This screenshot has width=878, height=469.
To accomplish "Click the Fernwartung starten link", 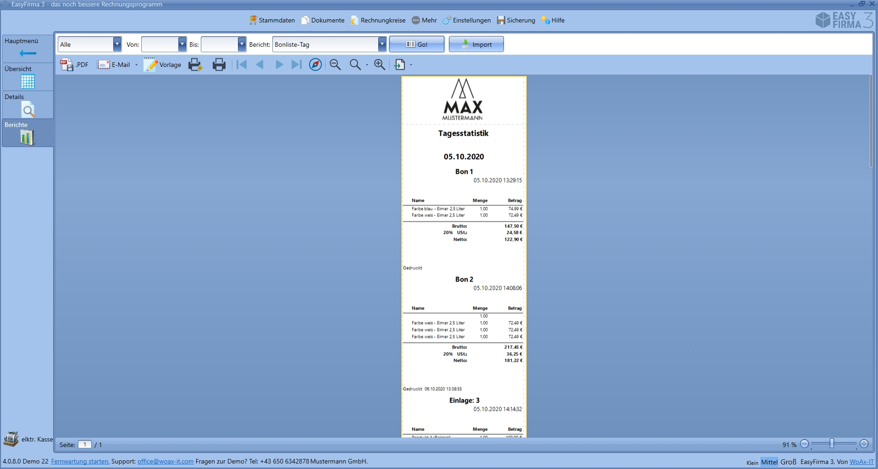I will click(80, 461).
